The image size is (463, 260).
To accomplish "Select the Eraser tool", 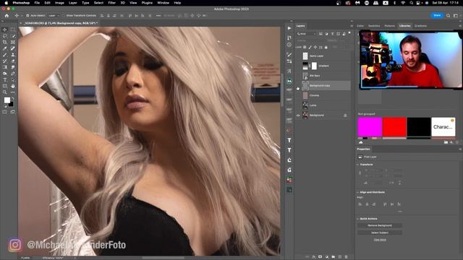I will (x=13, y=61).
